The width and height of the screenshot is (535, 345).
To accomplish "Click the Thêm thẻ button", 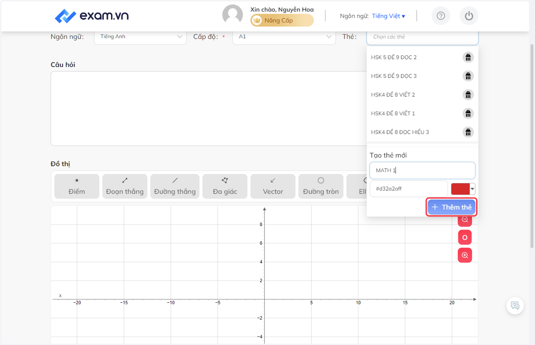I will [x=452, y=207].
